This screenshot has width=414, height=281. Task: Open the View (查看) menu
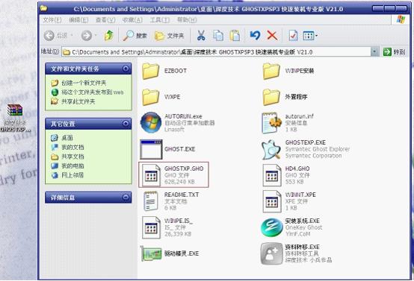(105, 20)
